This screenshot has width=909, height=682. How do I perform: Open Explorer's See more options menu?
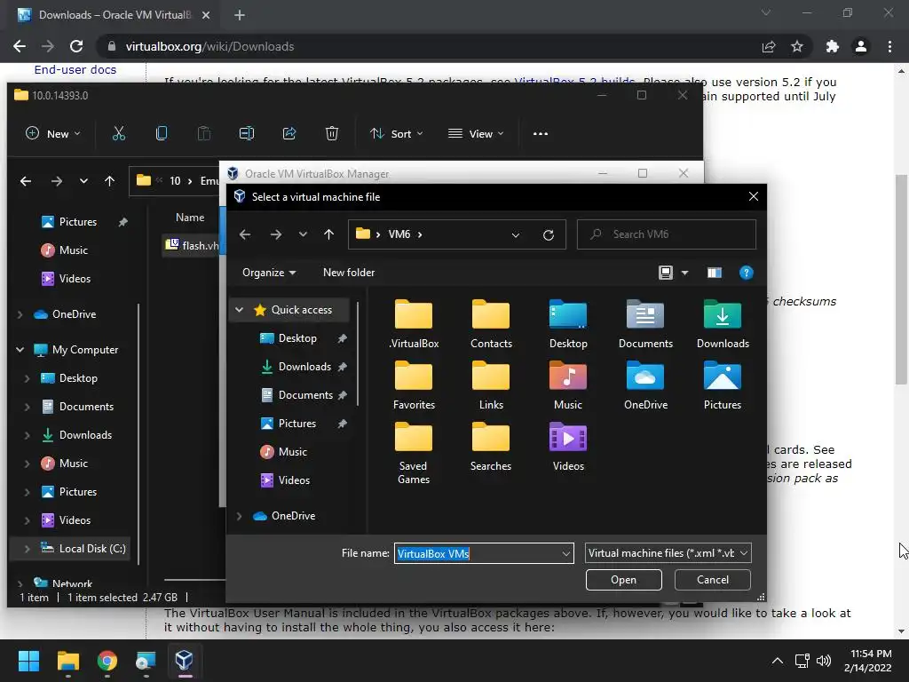pos(541,134)
